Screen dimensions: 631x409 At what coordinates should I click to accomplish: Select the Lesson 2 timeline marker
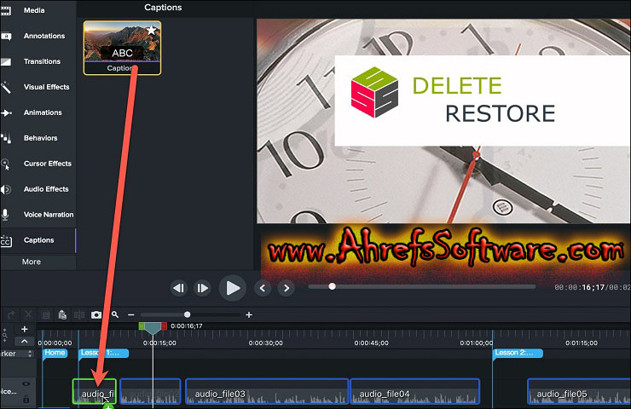[x=518, y=353]
